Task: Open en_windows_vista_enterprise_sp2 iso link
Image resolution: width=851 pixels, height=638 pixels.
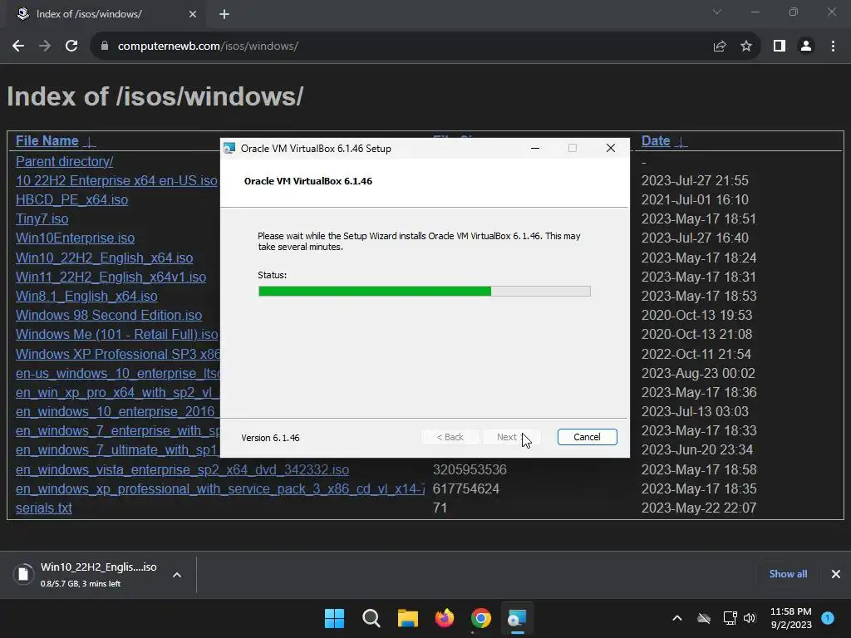Action: [182, 469]
